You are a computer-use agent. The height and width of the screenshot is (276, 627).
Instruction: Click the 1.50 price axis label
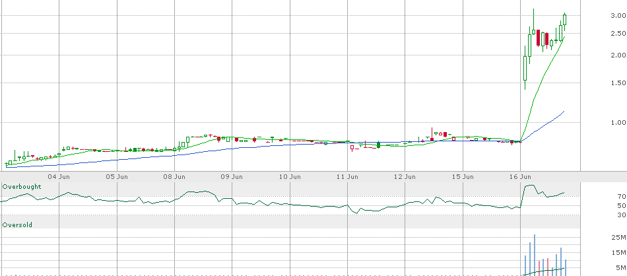tap(618, 83)
